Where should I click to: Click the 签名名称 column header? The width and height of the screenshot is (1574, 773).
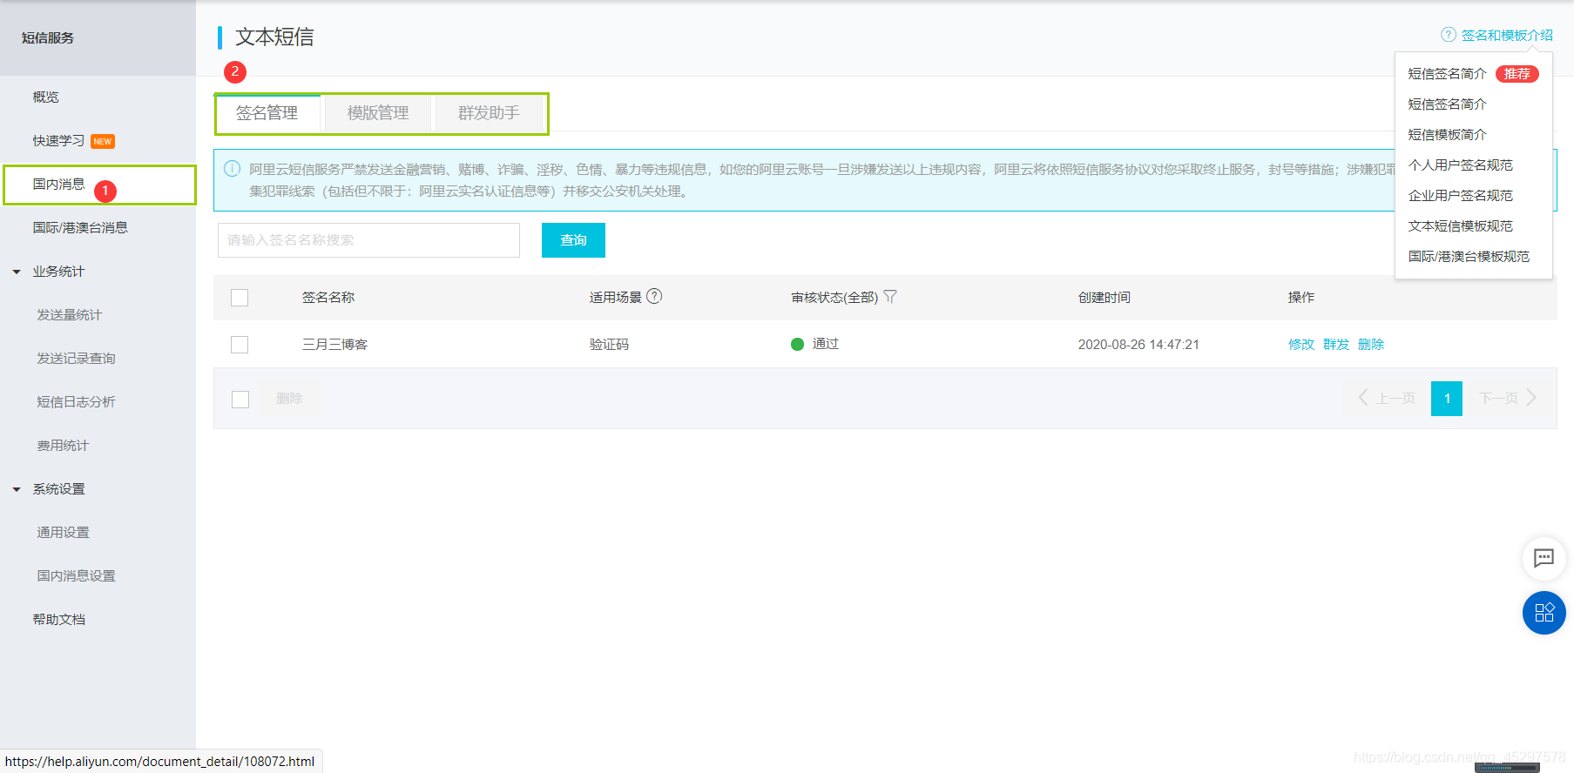tap(328, 298)
